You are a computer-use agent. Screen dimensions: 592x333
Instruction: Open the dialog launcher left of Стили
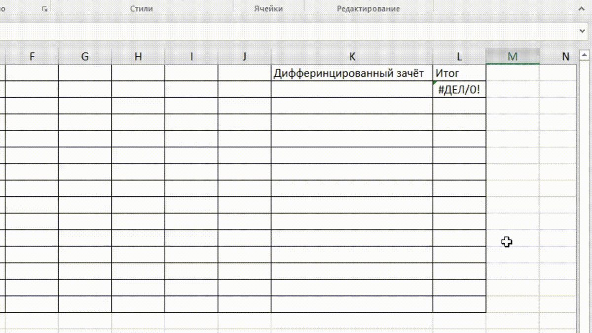[45, 9]
